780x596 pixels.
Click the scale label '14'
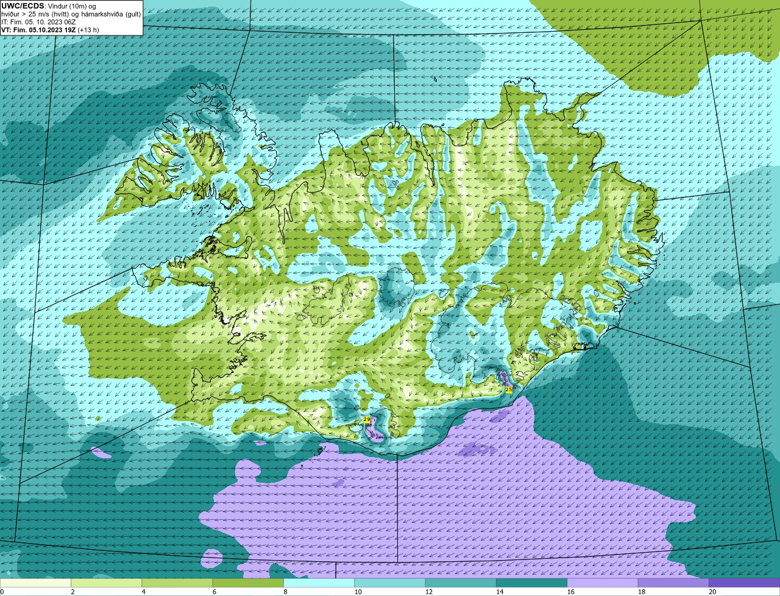[500, 592]
